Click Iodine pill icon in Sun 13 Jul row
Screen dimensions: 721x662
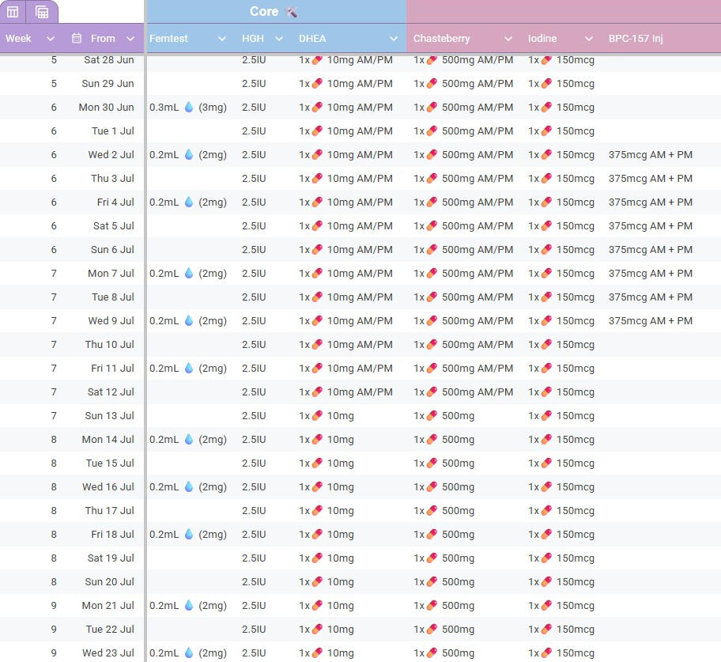click(x=546, y=416)
